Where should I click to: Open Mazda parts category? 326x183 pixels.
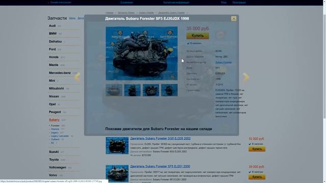53,65
